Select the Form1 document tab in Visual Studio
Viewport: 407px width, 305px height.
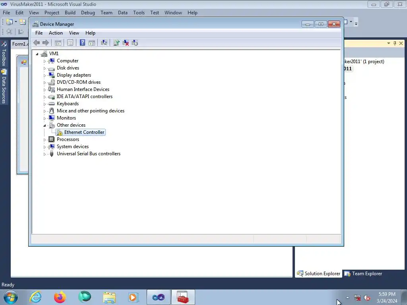pos(20,44)
